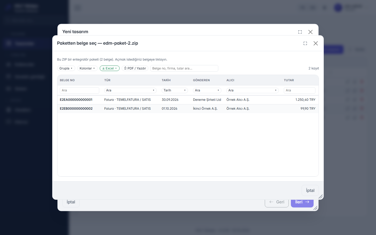Maximize the Yeni tasarım window
The width and height of the screenshot is (376, 235).
pyautogui.click(x=300, y=32)
